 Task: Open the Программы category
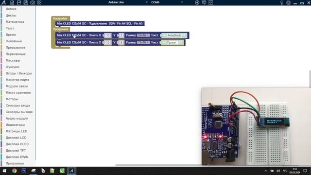tap(15, 163)
